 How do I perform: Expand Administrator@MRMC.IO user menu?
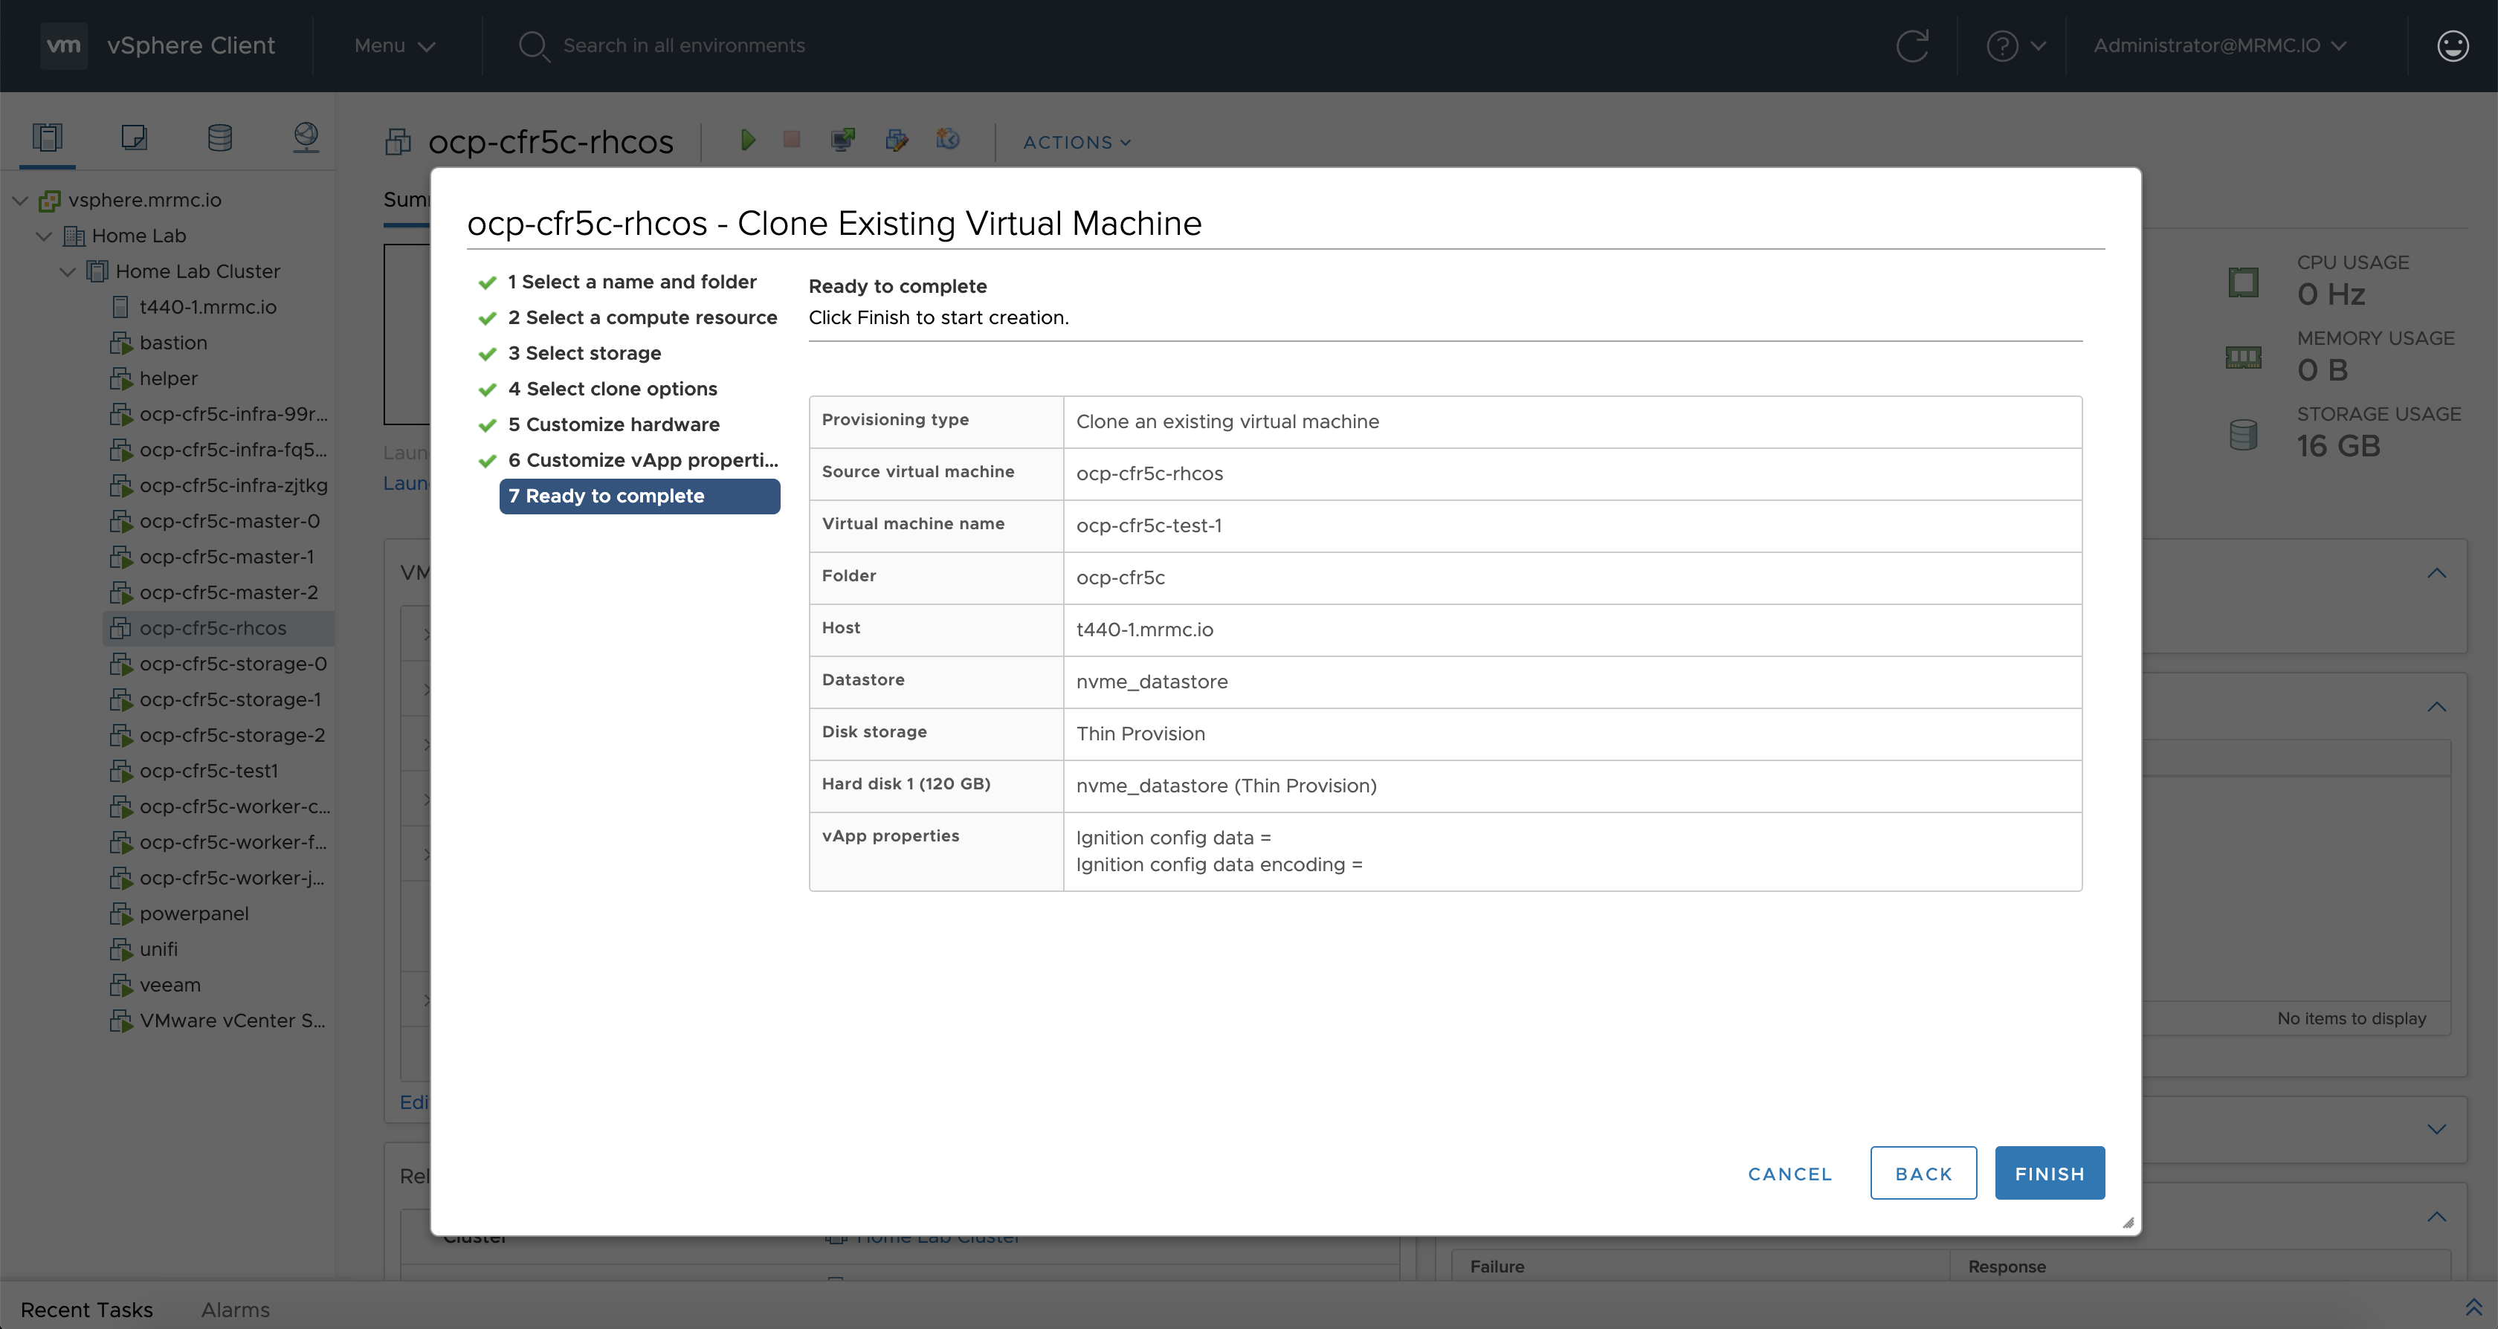2218,45
